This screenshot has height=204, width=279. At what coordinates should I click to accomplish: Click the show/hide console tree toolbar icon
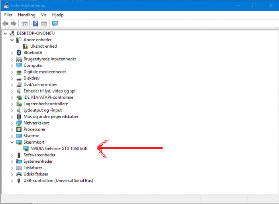(x=25, y=23)
